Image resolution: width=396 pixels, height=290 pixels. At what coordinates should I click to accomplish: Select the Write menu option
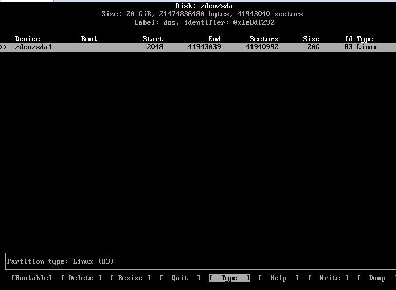coord(328,278)
